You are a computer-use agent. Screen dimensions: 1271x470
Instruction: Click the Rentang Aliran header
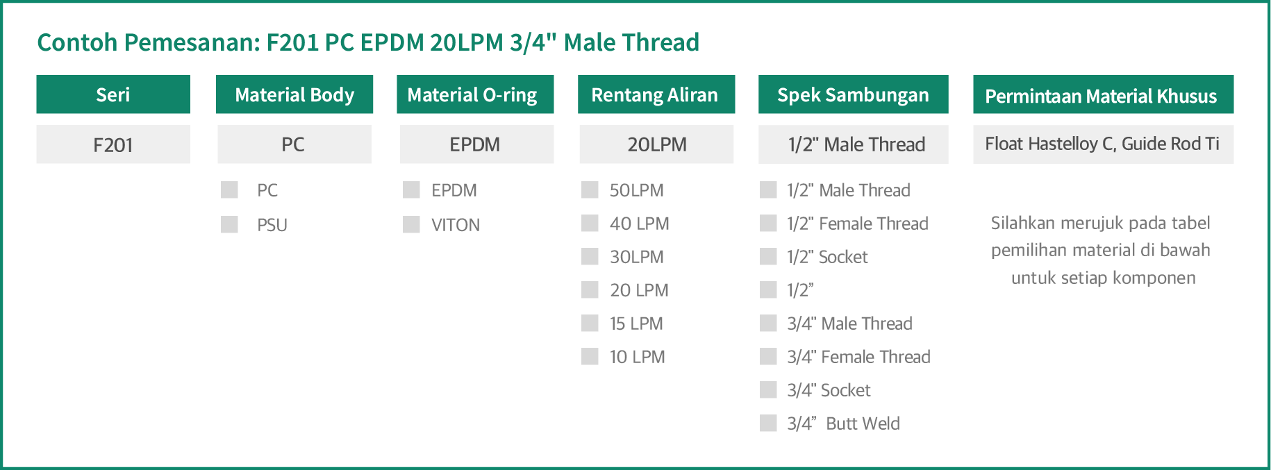pos(656,94)
